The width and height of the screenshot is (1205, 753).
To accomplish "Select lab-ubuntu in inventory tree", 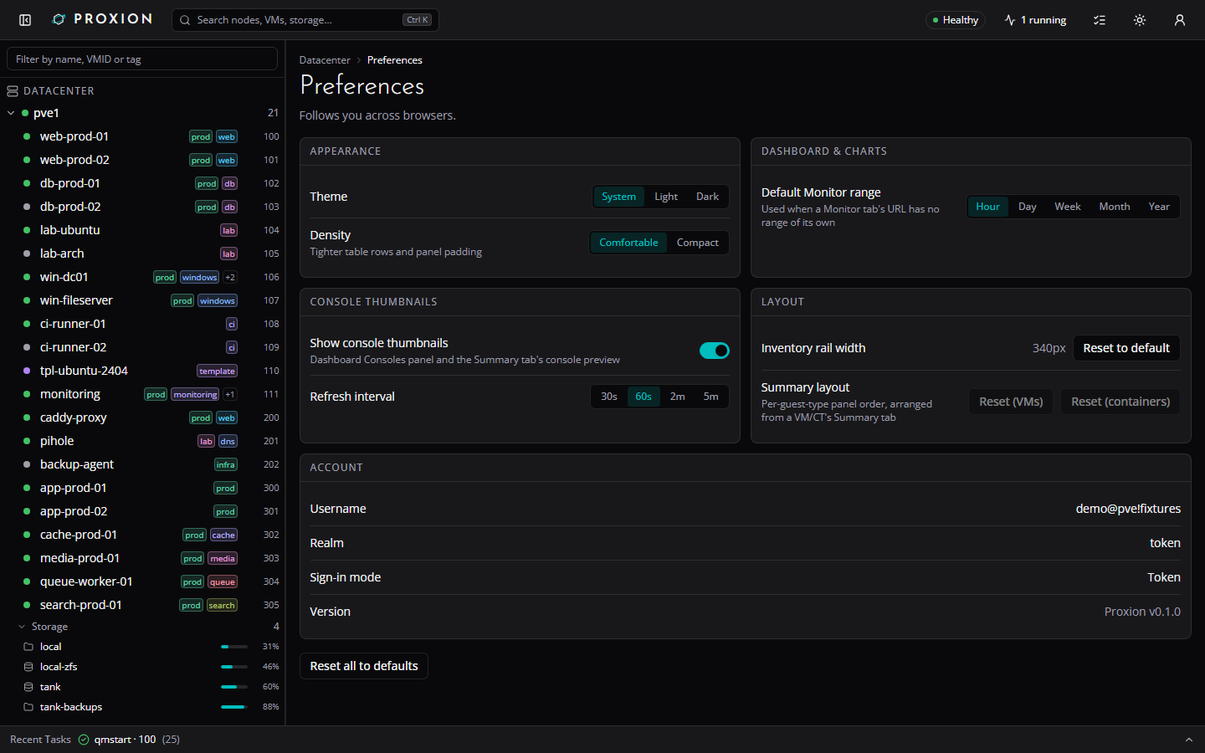I will point(142,230).
